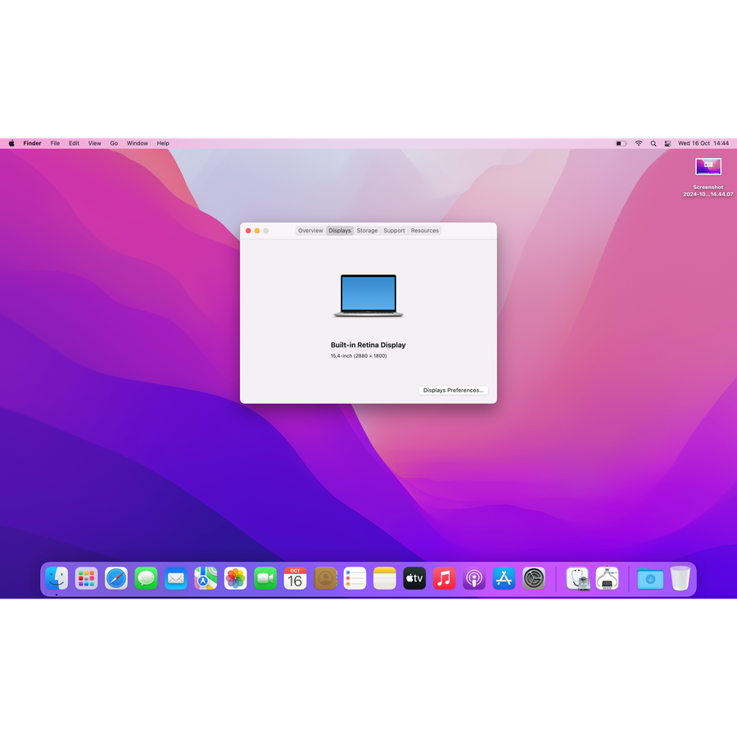Launch the Photos app in the Dock
This screenshot has width=737, height=737.
click(236, 579)
